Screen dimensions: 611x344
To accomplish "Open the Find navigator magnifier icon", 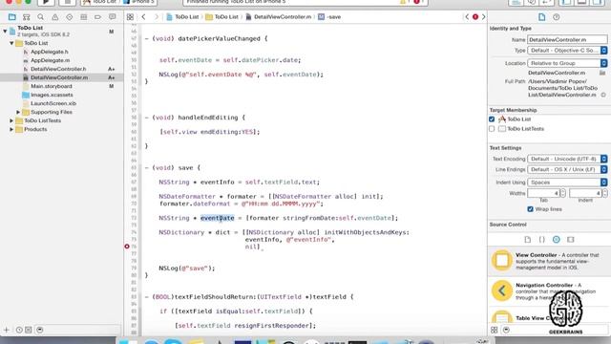I will click(x=40, y=17).
